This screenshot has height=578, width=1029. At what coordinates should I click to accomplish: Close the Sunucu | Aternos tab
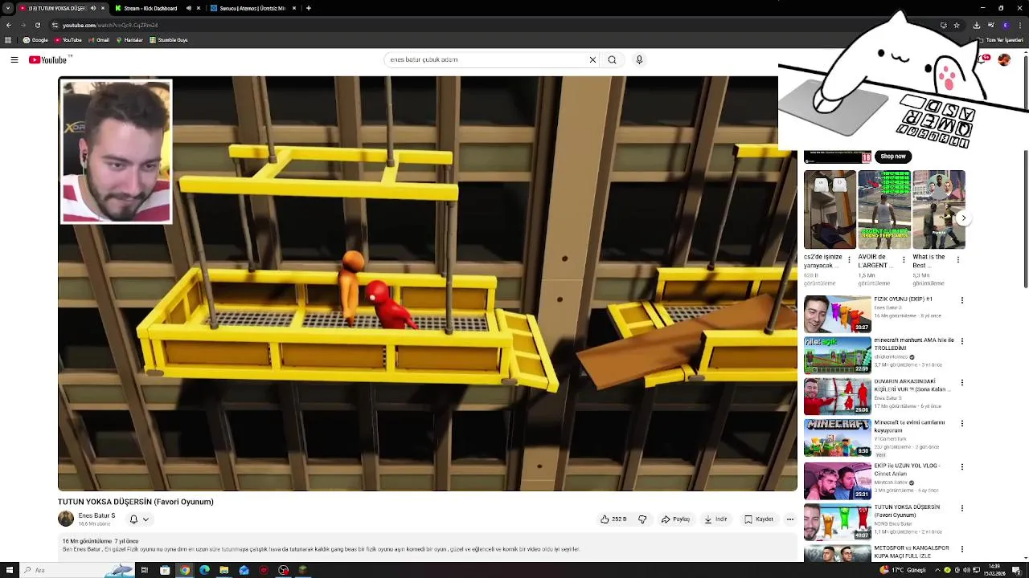[294, 8]
